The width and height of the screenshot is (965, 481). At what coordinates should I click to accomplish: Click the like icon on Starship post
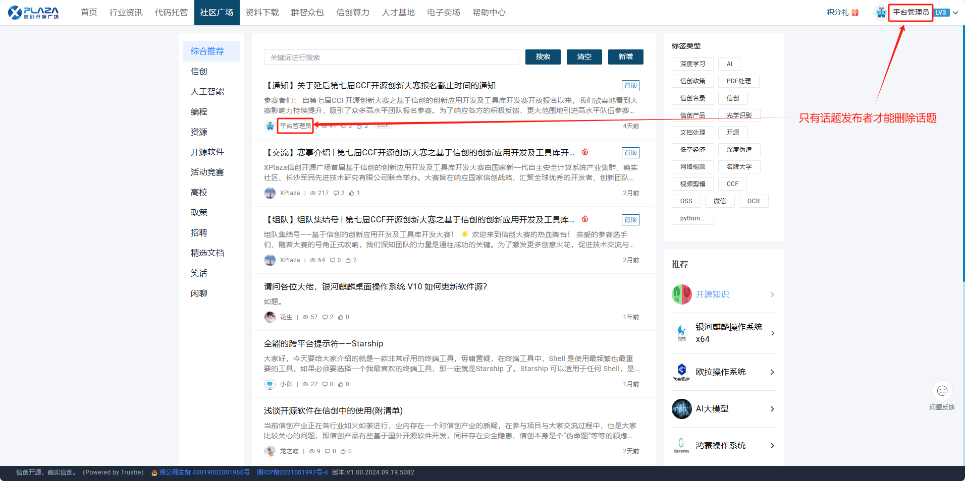point(341,384)
